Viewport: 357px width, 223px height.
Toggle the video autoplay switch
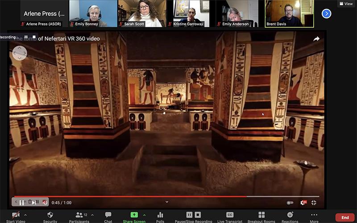[290, 202]
